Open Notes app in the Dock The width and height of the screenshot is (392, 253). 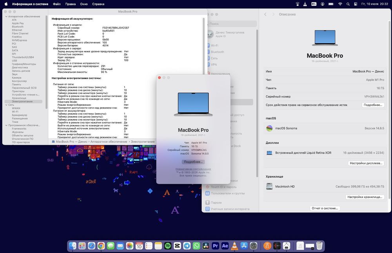point(158,246)
